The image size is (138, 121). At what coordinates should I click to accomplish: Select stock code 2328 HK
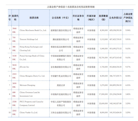point(14,103)
